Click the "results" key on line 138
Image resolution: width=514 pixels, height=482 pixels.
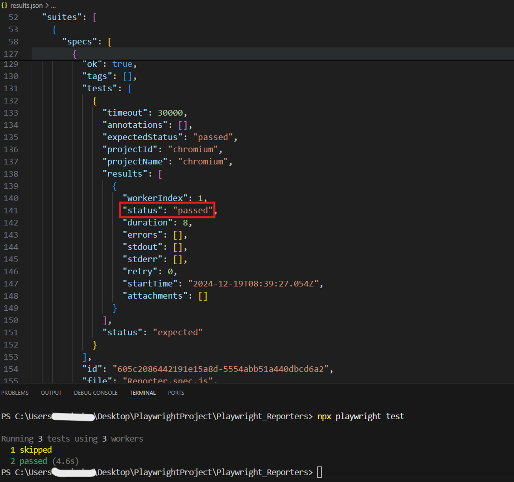125,174
